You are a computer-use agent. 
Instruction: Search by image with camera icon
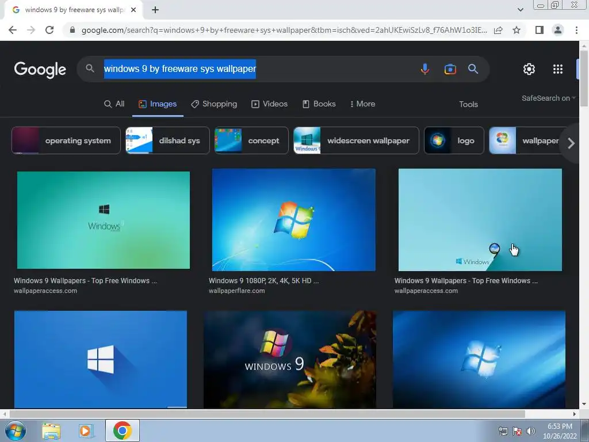(x=450, y=69)
